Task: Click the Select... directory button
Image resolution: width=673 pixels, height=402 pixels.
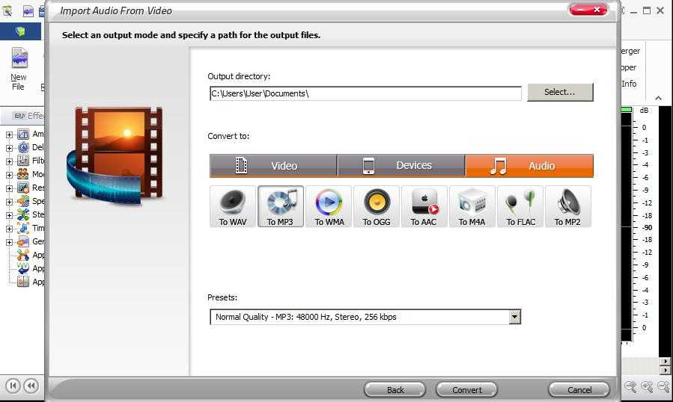Action: coord(560,92)
